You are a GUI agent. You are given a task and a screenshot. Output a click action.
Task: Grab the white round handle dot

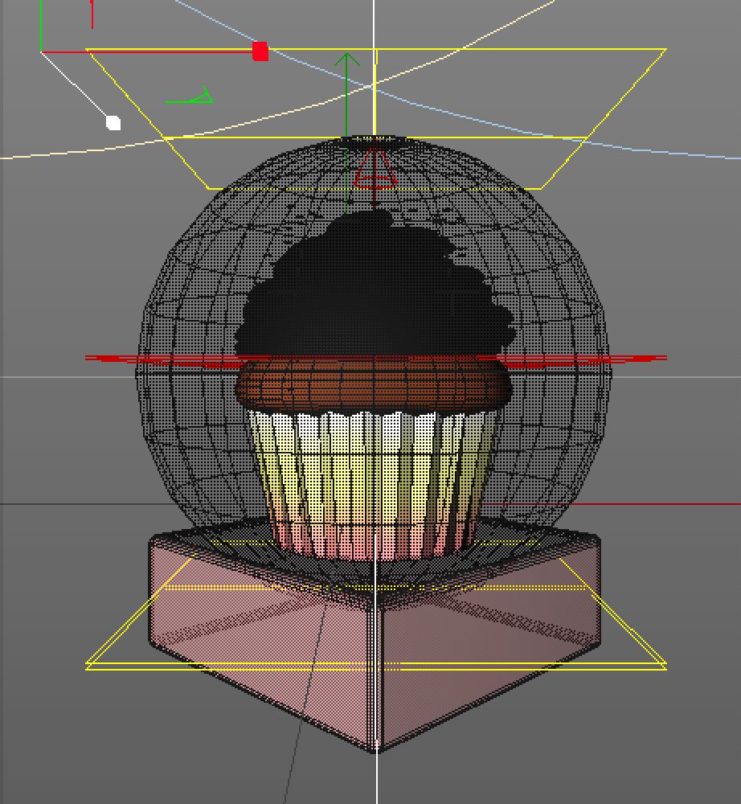pos(113,123)
